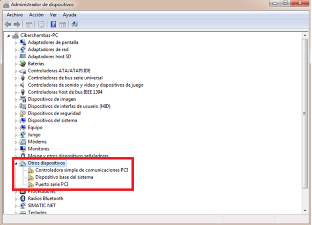Expand Adaptadores de pantalla

click(x=16, y=42)
